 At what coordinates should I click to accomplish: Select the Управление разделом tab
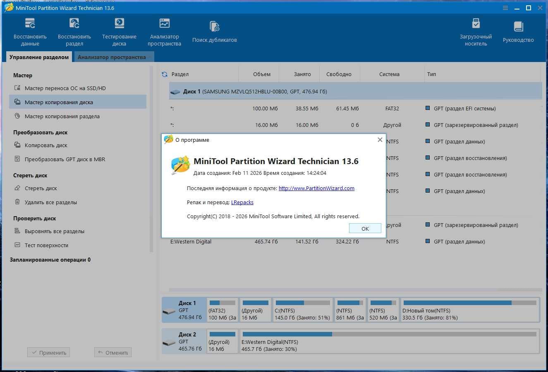(x=39, y=57)
